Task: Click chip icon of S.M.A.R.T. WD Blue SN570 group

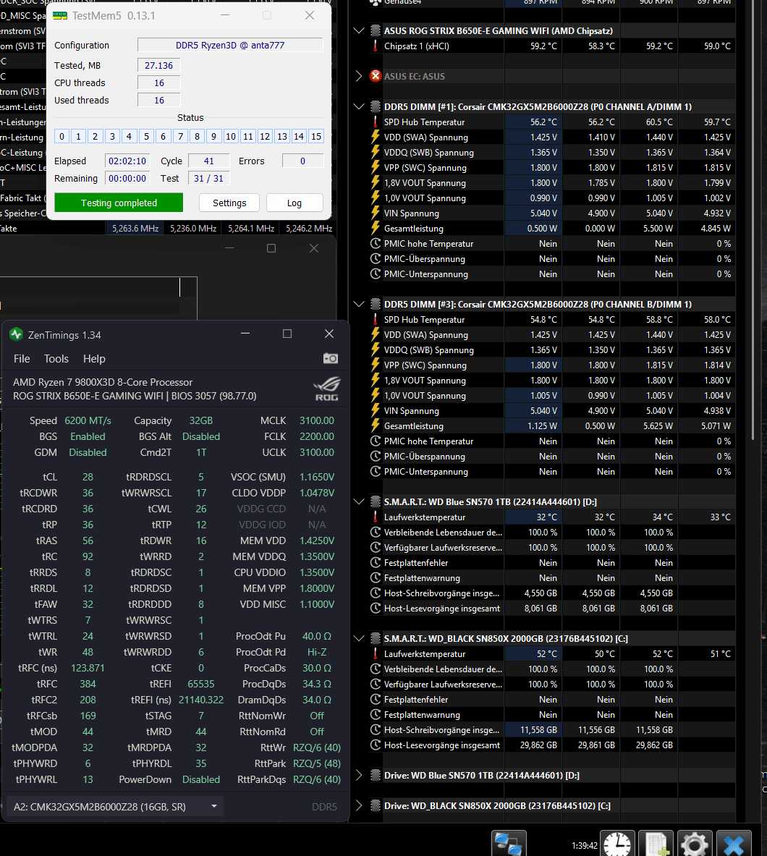Action: (375, 501)
